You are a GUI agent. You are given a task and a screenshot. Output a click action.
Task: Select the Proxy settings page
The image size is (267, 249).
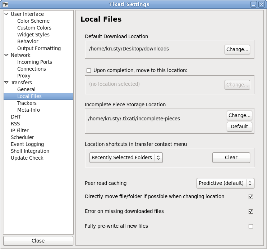coord(24,76)
